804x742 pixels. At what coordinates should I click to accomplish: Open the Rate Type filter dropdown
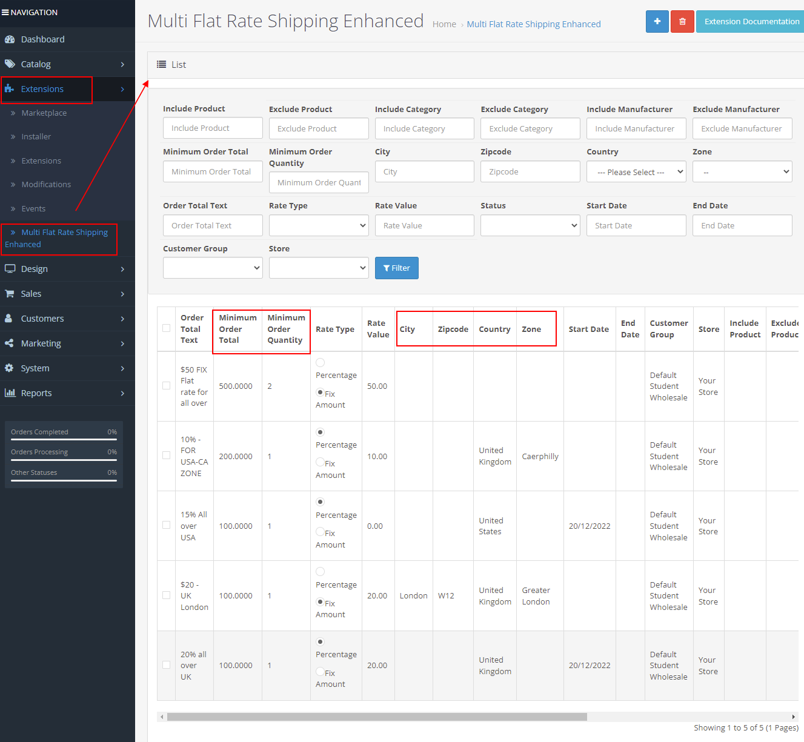319,225
